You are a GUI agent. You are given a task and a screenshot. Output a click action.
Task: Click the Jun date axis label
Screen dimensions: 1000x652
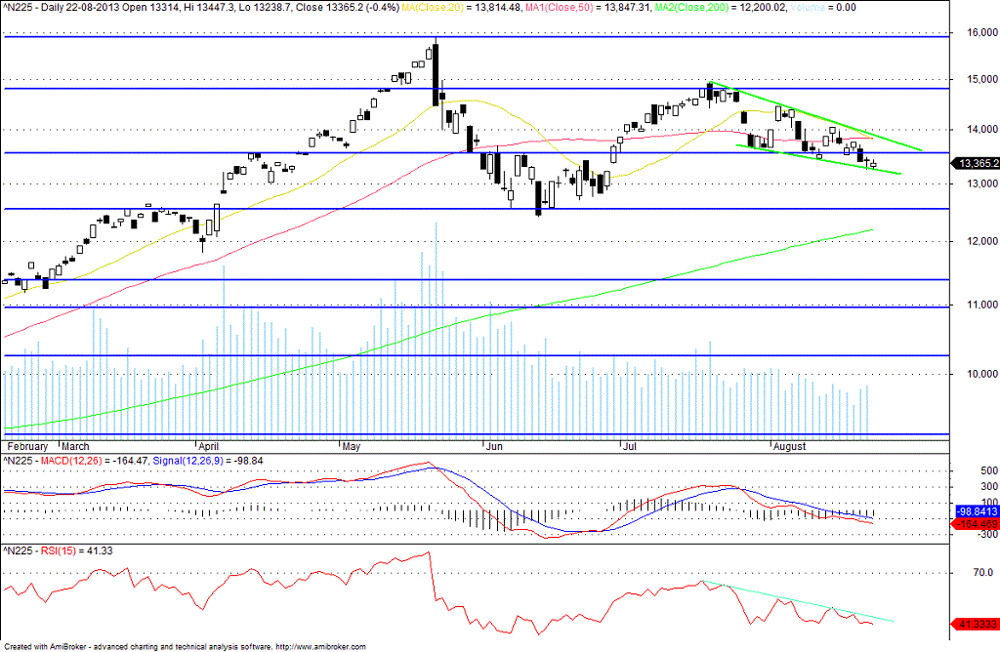(x=494, y=447)
